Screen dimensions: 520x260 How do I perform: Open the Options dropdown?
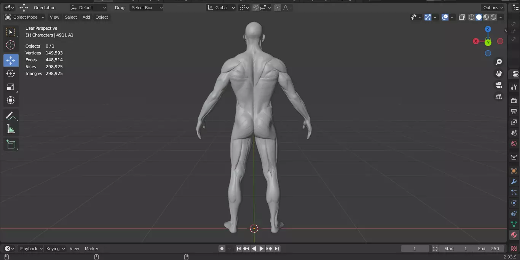[x=493, y=8]
